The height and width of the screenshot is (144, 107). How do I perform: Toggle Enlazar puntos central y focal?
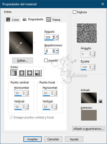coord(11,117)
